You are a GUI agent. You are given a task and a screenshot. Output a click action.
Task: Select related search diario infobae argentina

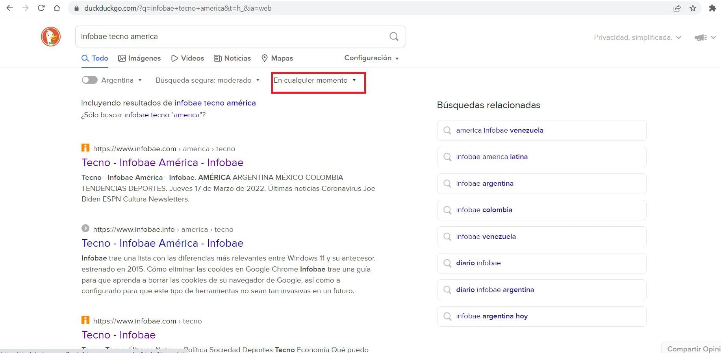click(x=541, y=290)
